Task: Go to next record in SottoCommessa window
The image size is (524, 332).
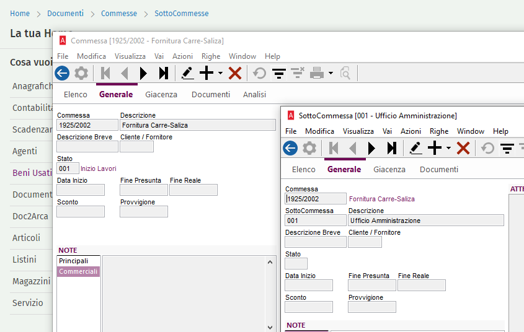Action: pyautogui.click(x=371, y=148)
